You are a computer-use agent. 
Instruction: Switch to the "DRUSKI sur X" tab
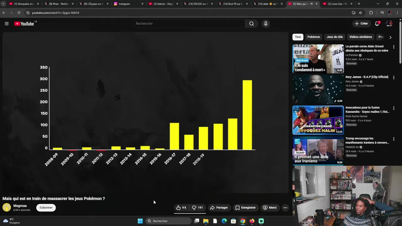coord(198,4)
